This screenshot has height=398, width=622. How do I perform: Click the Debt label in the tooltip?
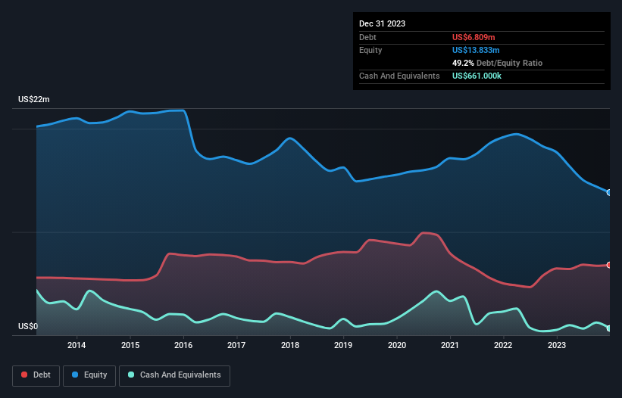(367, 37)
